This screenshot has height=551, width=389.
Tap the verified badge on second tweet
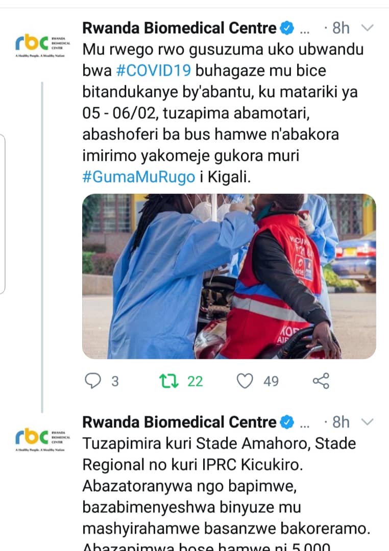pyautogui.click(x=287, y=423)
